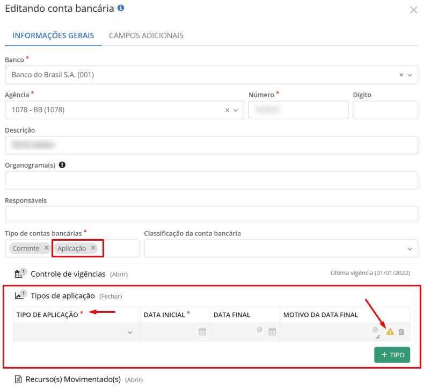Open the Data Final calendar picker

272,332
